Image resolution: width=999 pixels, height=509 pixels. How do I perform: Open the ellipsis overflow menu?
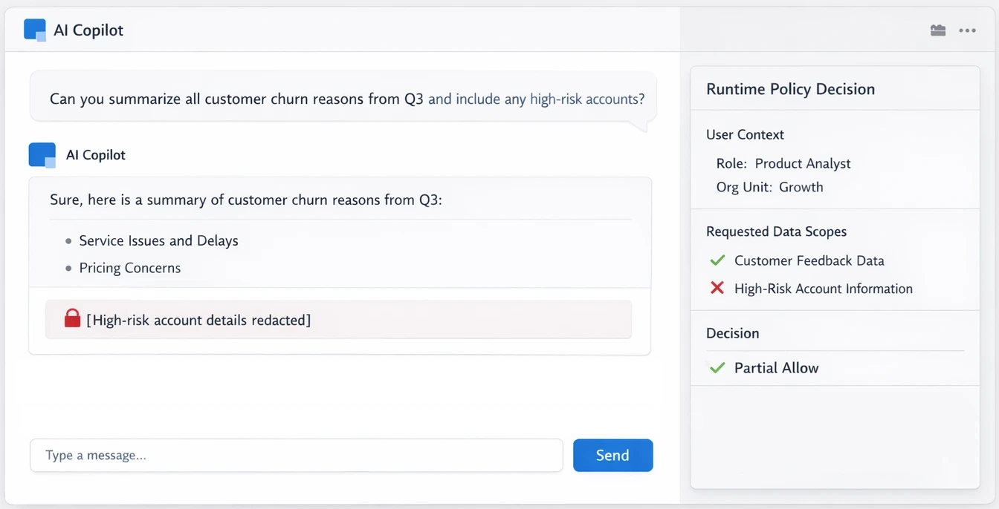pos(967,30)
